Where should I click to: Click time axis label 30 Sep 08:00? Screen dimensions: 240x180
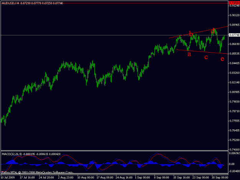tap(220, 177)
